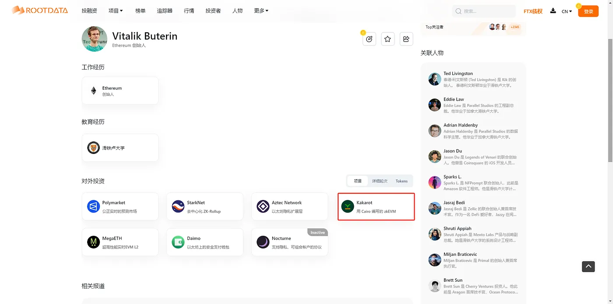
Task: Click the +2345 followers badge
Action: [515, 27]
